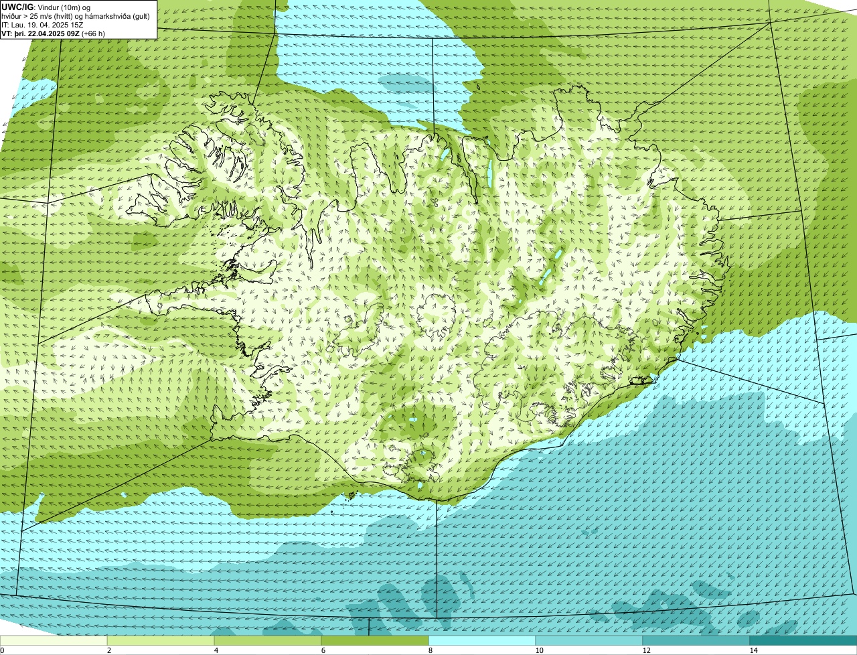857x655 pixels.
Task: Click the "0" tick label on the color scale
Action: [x=2, y=650]
